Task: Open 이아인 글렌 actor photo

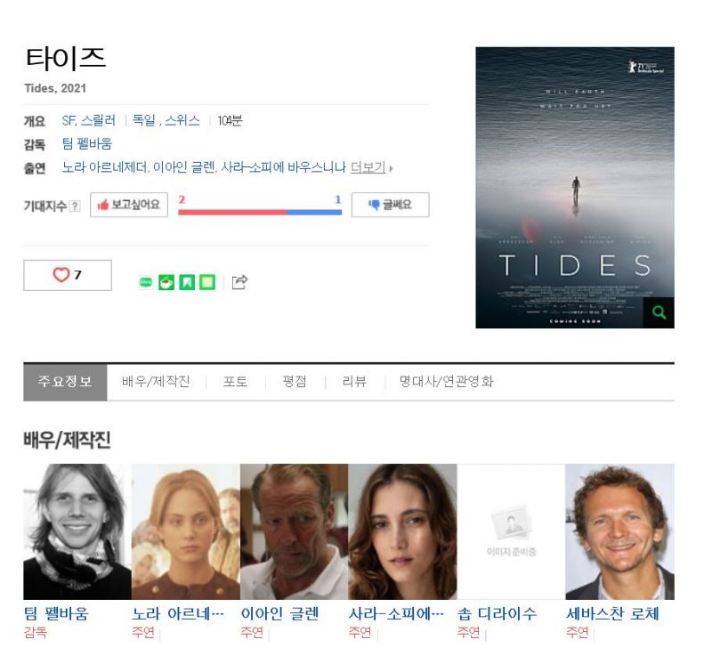Action: click(295, 531)
